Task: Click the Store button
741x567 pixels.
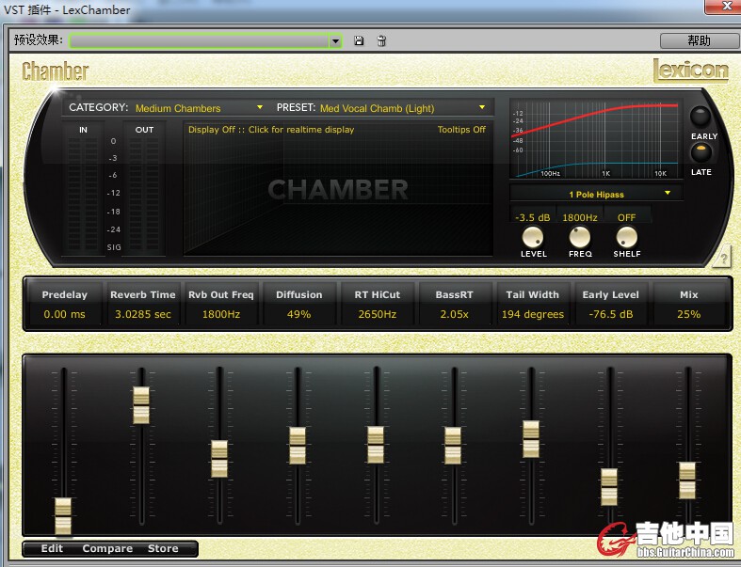Action: point(163,548)
